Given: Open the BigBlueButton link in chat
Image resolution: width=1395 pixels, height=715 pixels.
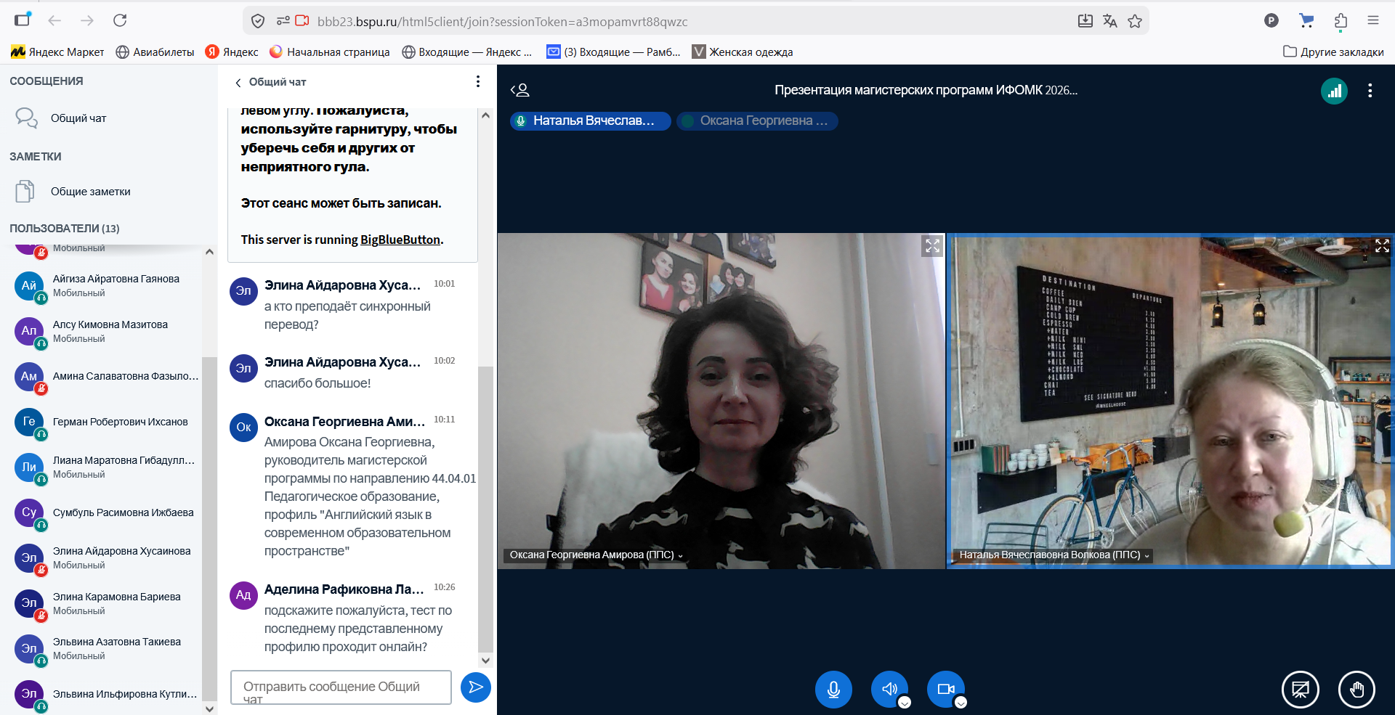Looking at the screenshot, I should click(400, 240).
